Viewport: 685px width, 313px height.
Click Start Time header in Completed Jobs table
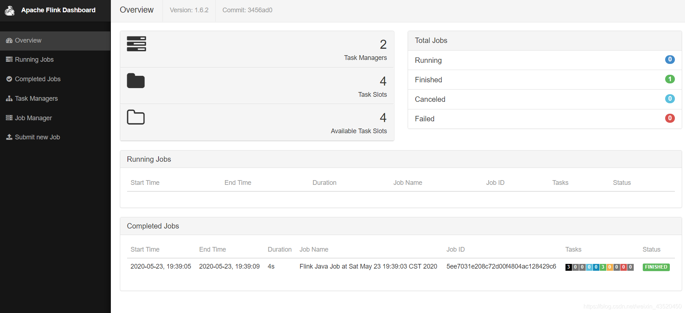[145, 249]
